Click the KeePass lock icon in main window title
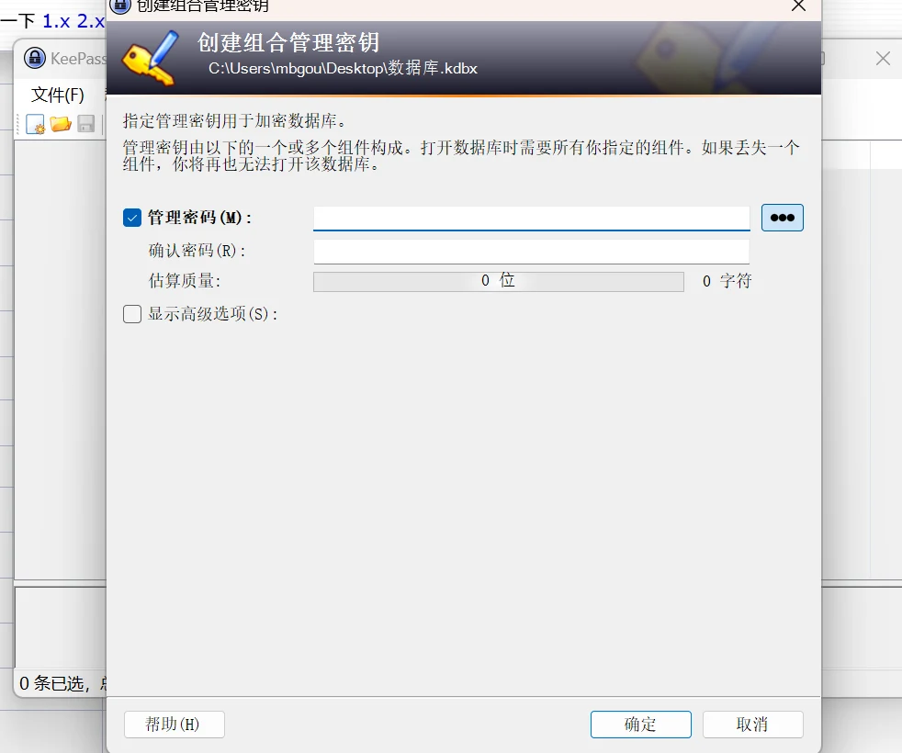The height and width of the screenshot is (753, 902). [35, 58]
